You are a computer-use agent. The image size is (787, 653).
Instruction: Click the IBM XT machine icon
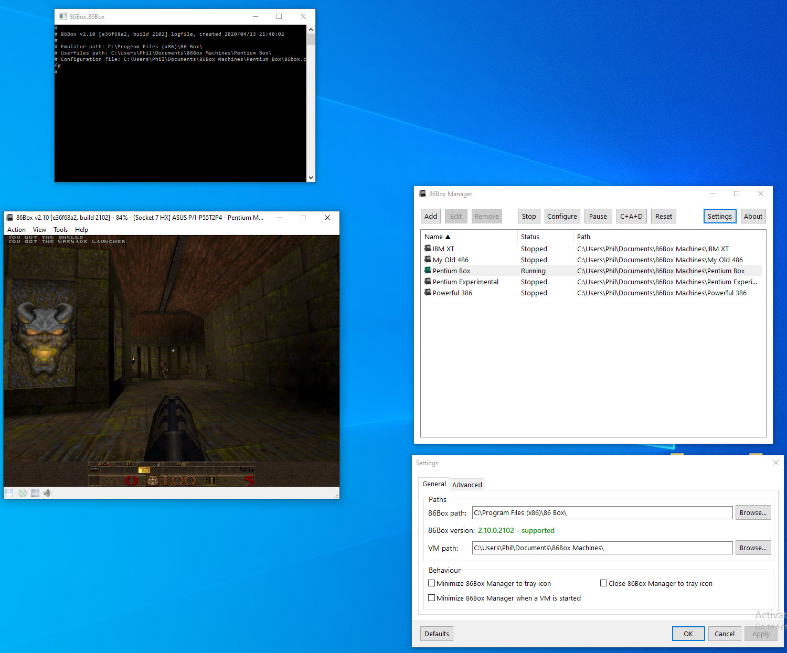(427, 248)
